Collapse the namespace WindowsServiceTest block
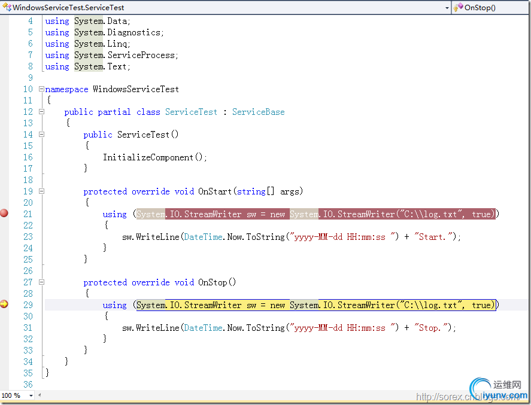 coord(41,89)
